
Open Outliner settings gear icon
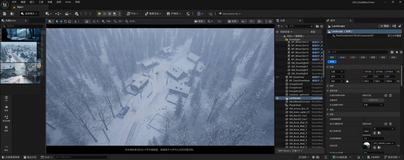[322, 26]
